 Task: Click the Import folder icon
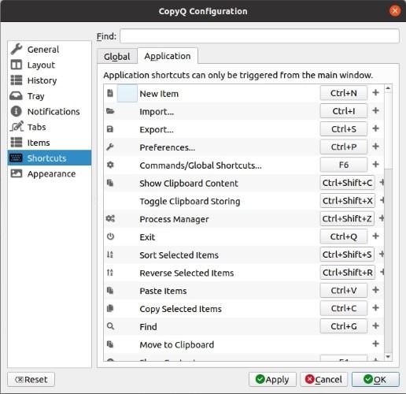click(x=110, y=111)
